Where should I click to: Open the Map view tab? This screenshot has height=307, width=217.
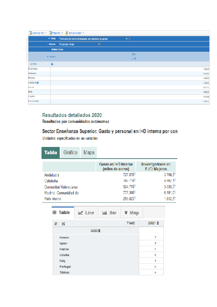click(x=131, y=213)
